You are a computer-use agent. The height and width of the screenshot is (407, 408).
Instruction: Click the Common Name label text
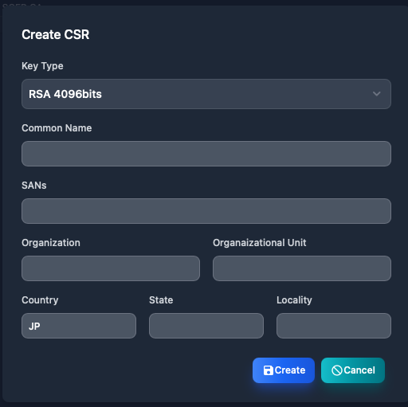[57, 128]
